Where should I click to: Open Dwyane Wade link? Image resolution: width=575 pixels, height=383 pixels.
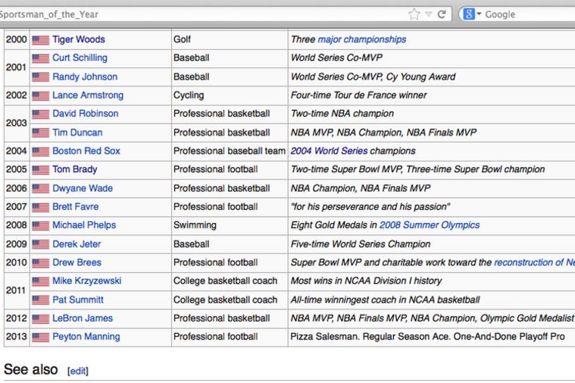coord(83,188)
